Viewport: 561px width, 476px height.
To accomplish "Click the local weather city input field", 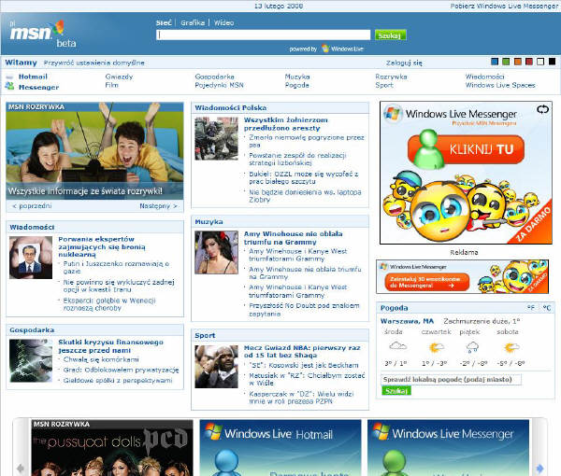I will (x=451, y=379).
